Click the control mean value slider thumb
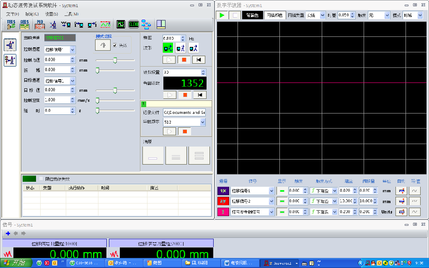This screenshot has width=429, height=268. click(x=115, y=60)
